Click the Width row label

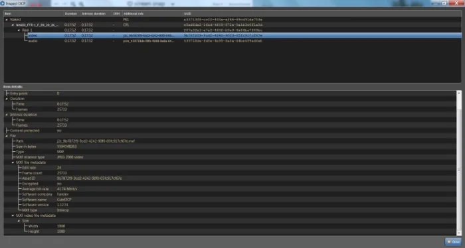(x=33, y=226)
